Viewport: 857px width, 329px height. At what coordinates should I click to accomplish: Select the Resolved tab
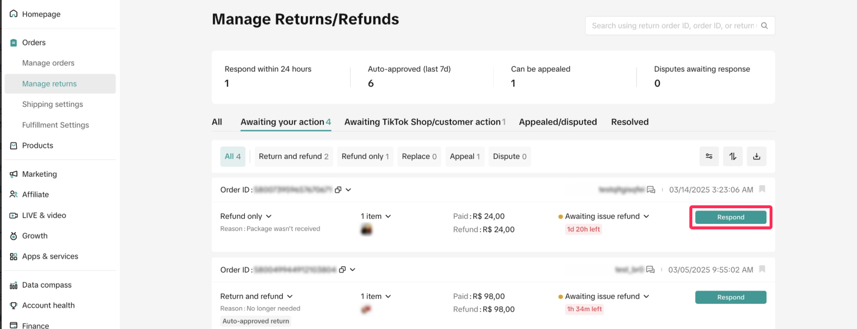[630, 121]
